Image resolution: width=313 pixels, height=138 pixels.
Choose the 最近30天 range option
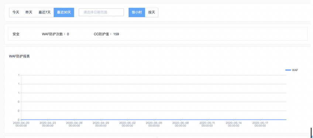click(x=64, y=12)
